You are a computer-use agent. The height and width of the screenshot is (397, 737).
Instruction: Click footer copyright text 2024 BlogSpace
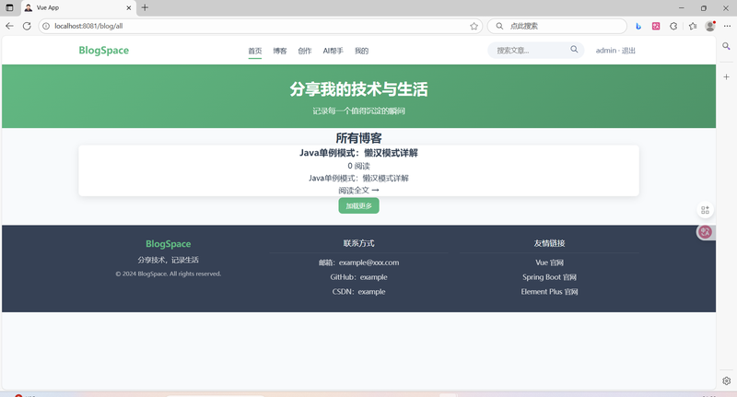[x=169, y=274]
